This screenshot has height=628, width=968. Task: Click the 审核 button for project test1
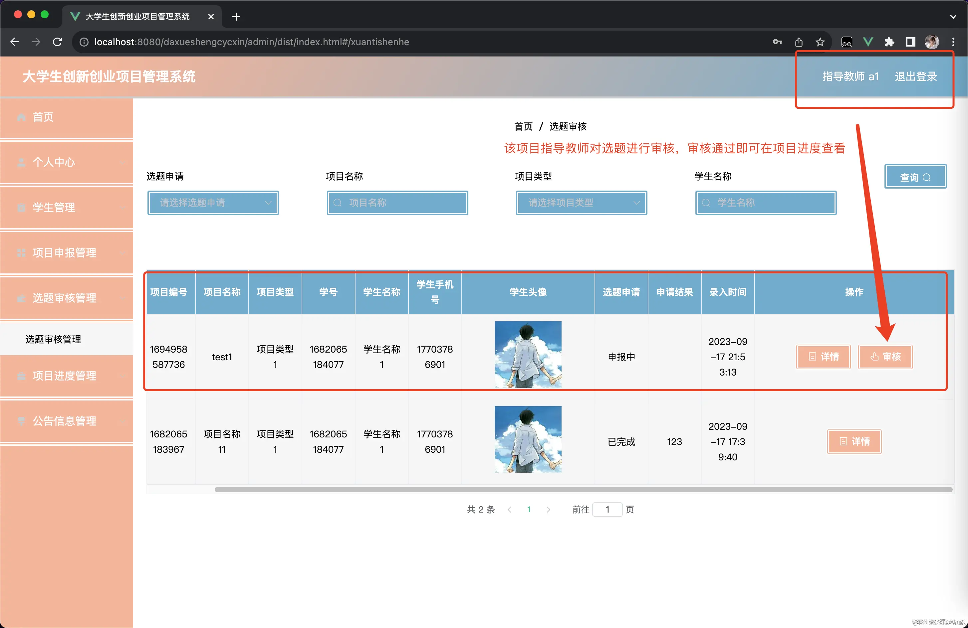click(x=885, y=357)
